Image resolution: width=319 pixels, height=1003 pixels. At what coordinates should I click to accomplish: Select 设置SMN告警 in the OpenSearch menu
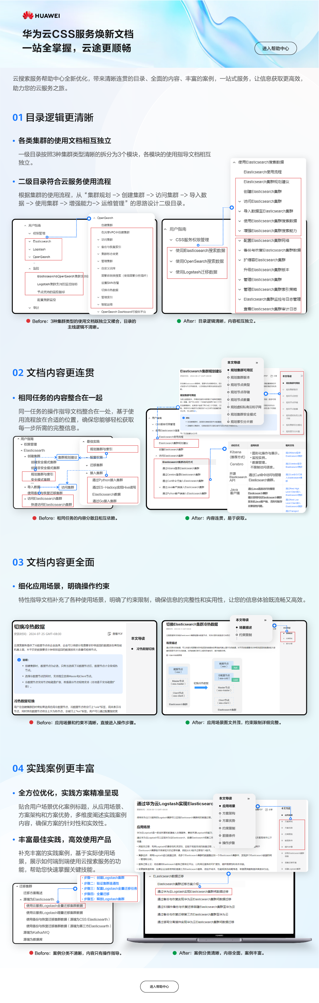pyautogui.click(x=110, y=283)
